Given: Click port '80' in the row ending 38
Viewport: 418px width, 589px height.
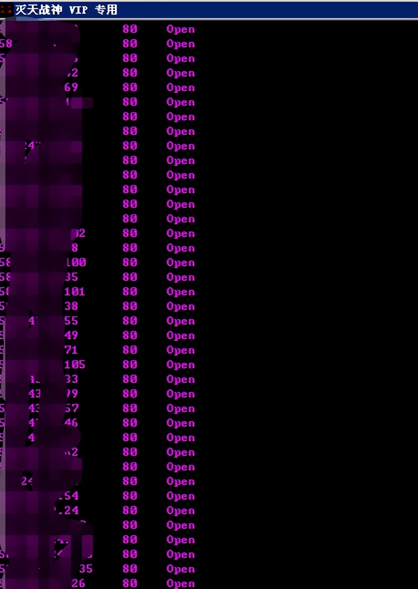Looking at the screenshot, I should [130, 306].
